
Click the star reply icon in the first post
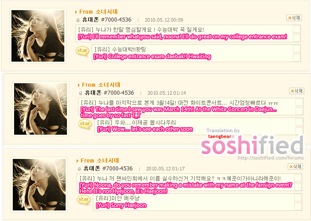pos(82,51)
